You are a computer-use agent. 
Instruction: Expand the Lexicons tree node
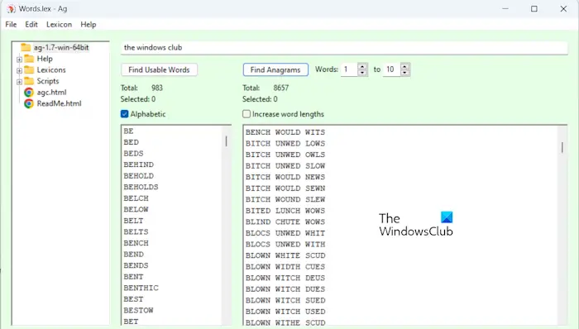pos(19,70)
